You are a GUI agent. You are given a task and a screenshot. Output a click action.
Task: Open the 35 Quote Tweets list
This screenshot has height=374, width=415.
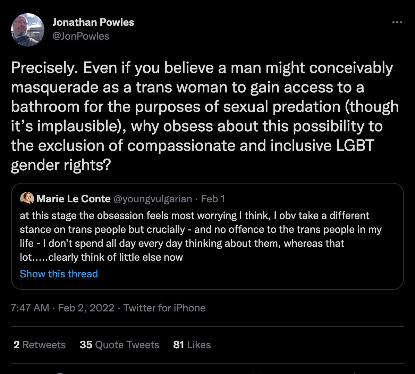tap(119, 345)
